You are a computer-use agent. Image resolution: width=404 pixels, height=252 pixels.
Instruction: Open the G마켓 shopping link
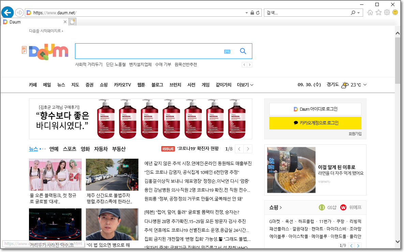[x=274, y=221]
